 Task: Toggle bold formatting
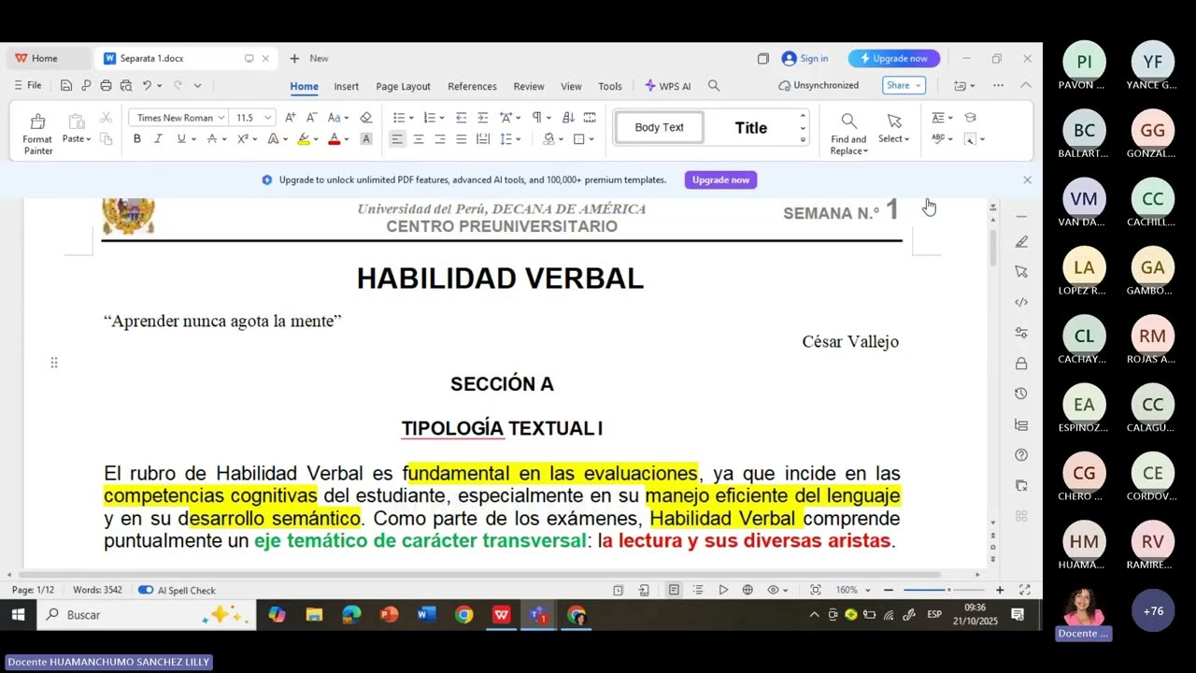point(137,139)
